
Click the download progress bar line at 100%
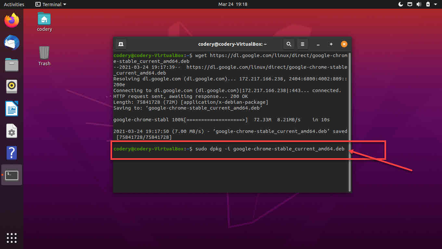[221, 120]
